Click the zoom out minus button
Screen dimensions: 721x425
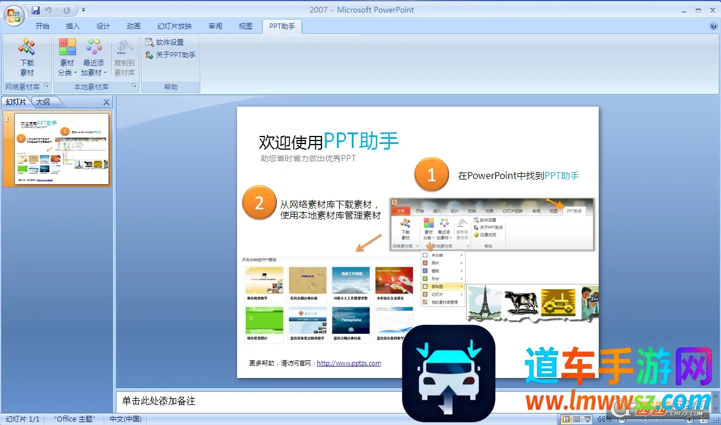[621, 419]
